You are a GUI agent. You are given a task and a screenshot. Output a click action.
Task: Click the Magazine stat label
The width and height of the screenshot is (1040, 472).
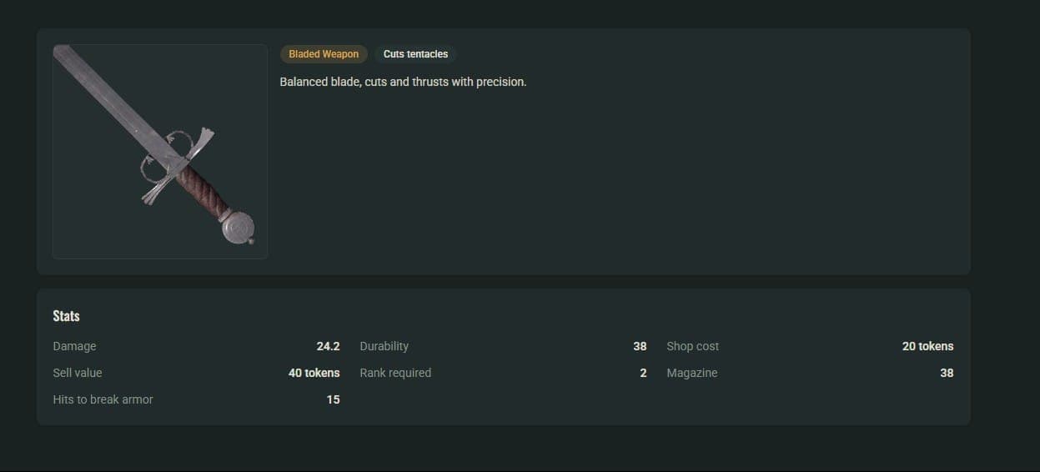[691, 373]
